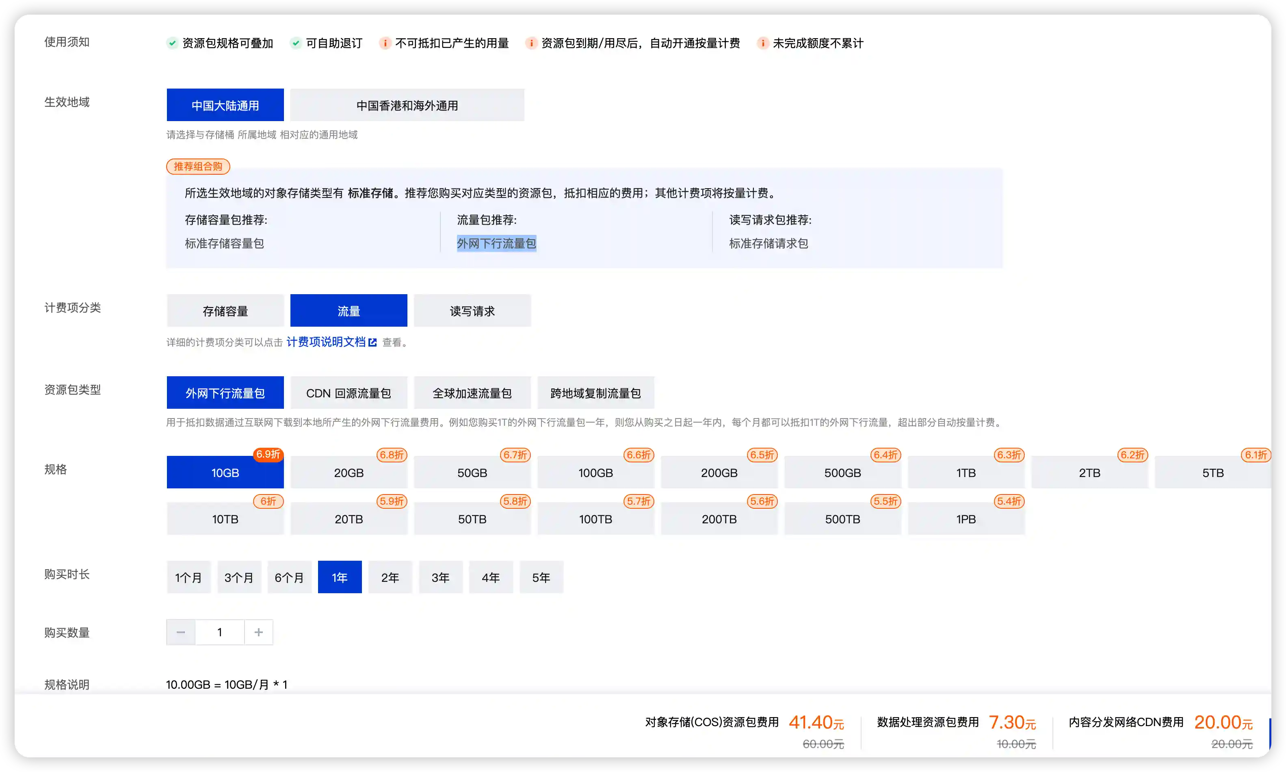Image resolution: width=1286 pixels, height=772 pixels.
Task: Select 中国香港和海外通用 region option
Action: point(407,106)
